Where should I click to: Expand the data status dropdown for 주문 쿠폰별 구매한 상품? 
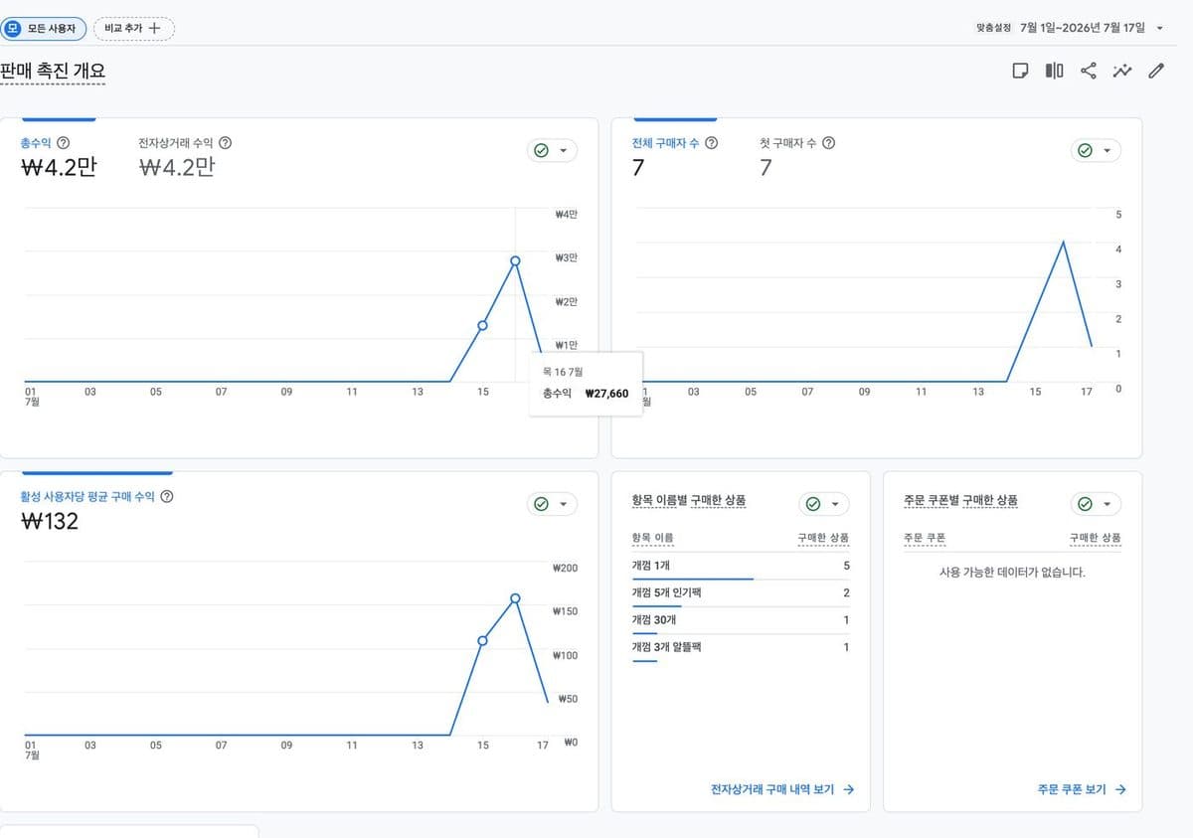click(x=1096, y=504)
